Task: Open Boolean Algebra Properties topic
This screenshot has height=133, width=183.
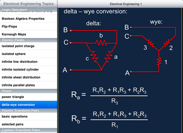Action: point(29,19)
